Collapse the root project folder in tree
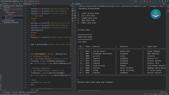 click(2, 6)
